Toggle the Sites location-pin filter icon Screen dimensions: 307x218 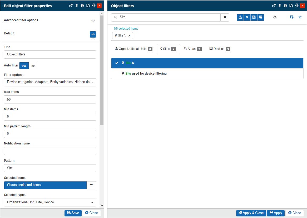click(x=247, y=17)
